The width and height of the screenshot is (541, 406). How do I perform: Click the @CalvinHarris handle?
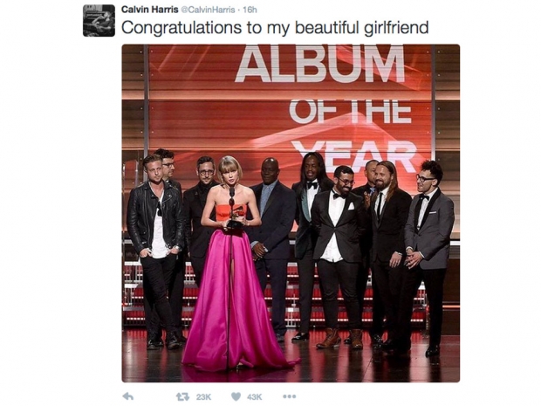(x=208, y=10)
